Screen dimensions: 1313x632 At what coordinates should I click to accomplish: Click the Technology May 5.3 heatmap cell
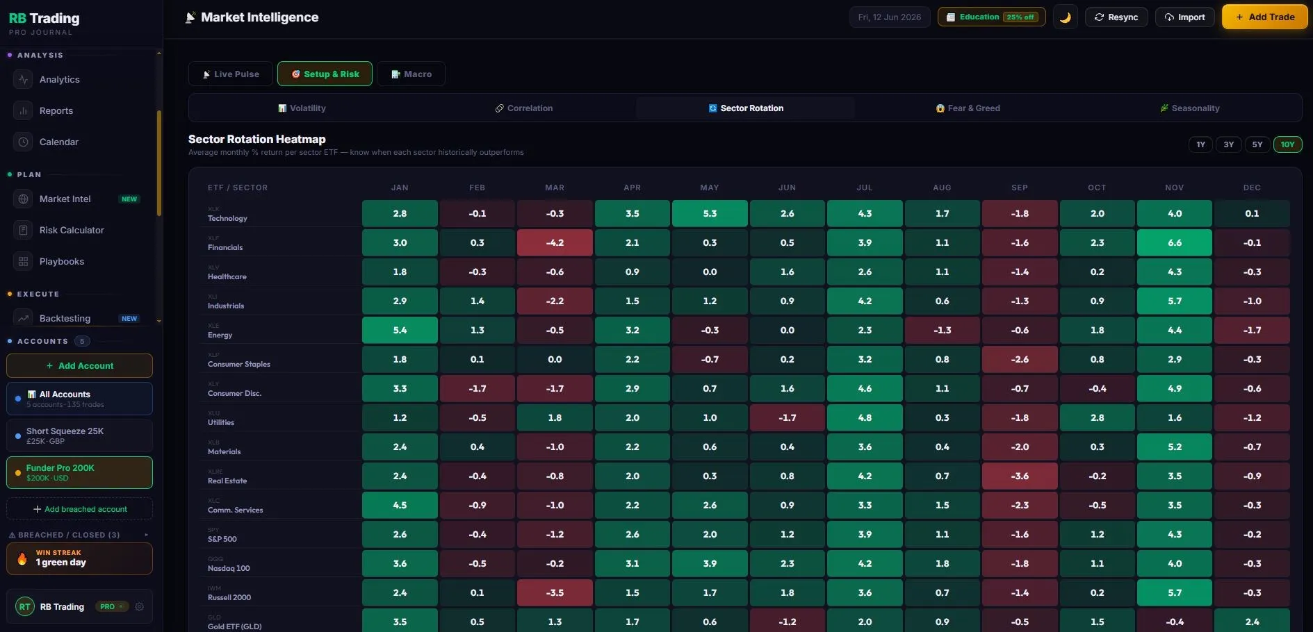coord(710,213)
